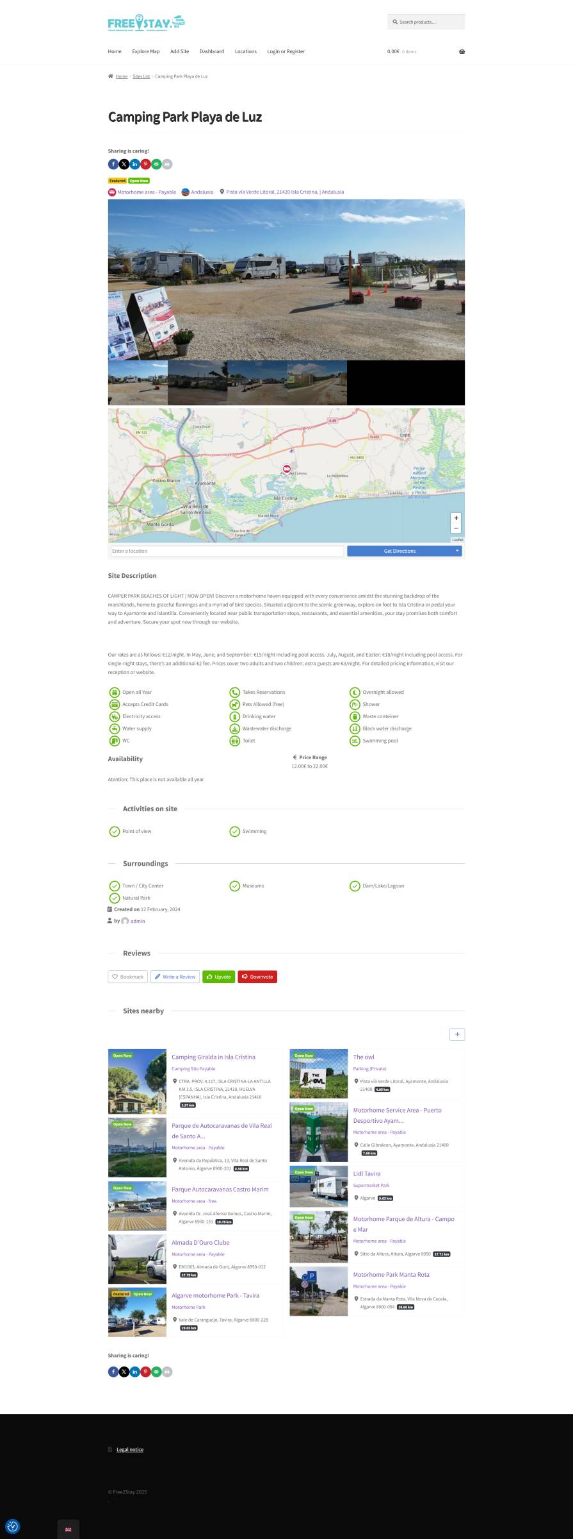Screen dimensions: 573x1539
Task: Open the Login or Register link
Action: click(286, 51)
